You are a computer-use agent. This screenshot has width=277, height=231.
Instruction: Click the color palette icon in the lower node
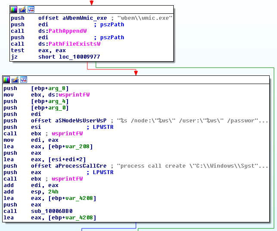(6, 80)
